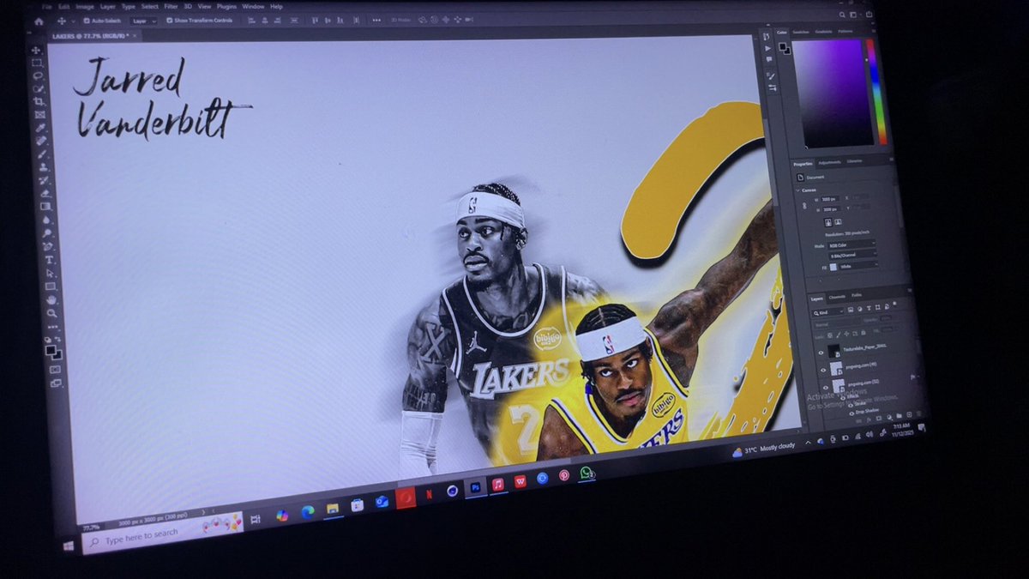Switch to the Adjustments tab
The height and width of the screenshot is (579, 1029).
pyautogui.click(x=829, y=163)
